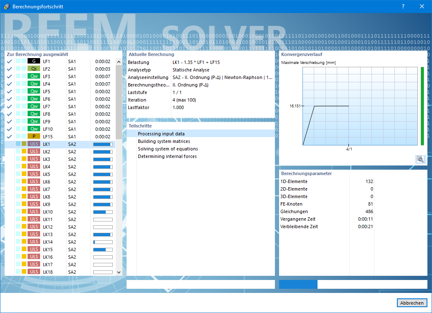Click the Abbrechen button
Viewport: 432px width, 313px height.
412,303
